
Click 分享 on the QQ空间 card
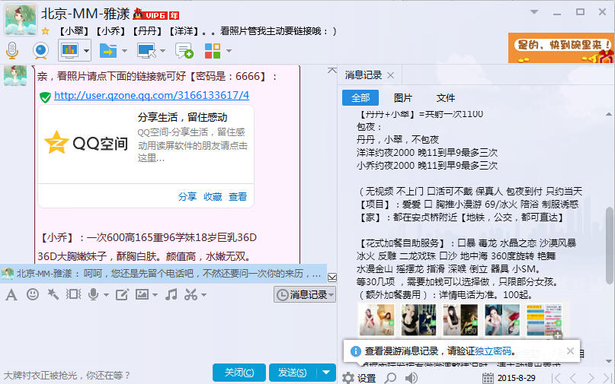[187, 196]
